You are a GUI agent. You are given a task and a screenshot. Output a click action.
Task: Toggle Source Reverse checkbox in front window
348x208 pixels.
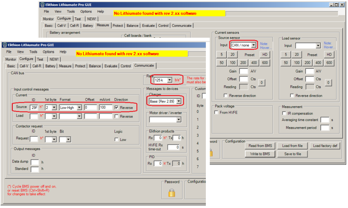pyautogui.click(x=117, y=108)
